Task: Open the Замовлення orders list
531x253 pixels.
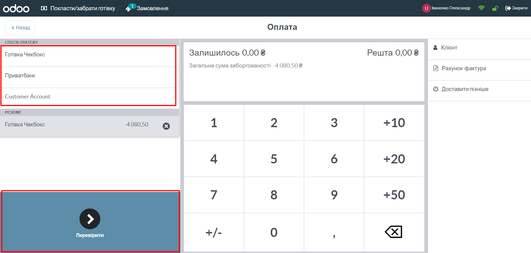Action: 147,8
